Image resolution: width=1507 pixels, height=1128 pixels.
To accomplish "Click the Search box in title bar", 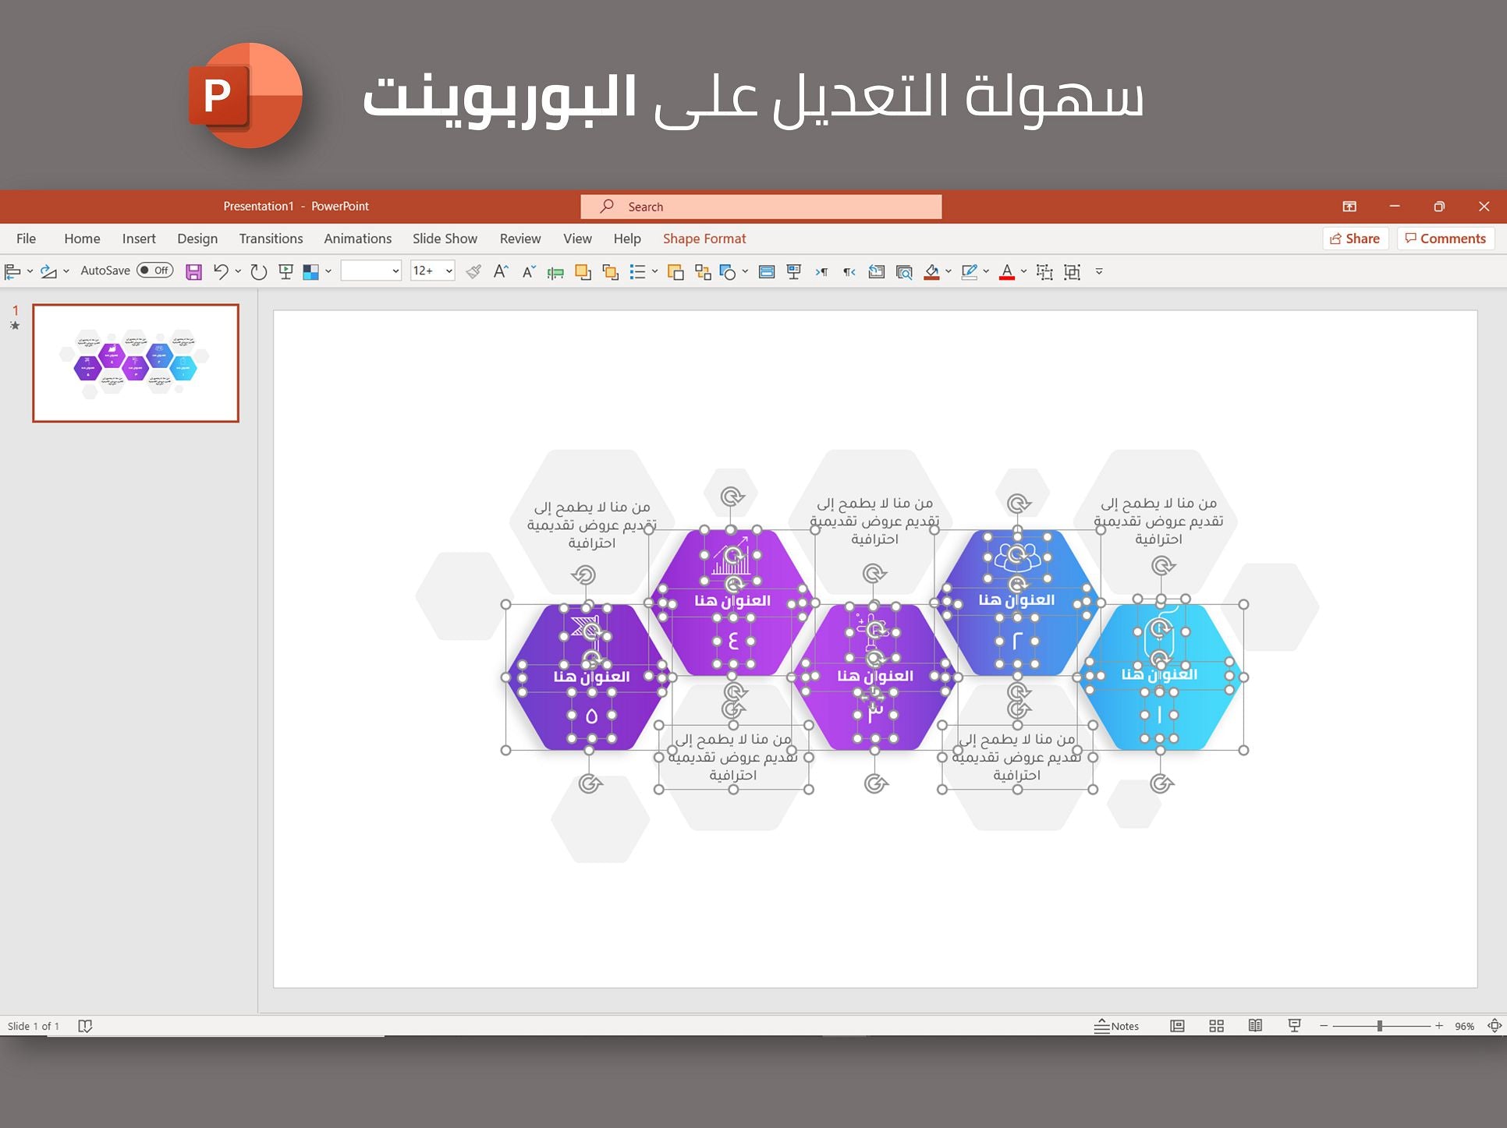I will 761,207.
